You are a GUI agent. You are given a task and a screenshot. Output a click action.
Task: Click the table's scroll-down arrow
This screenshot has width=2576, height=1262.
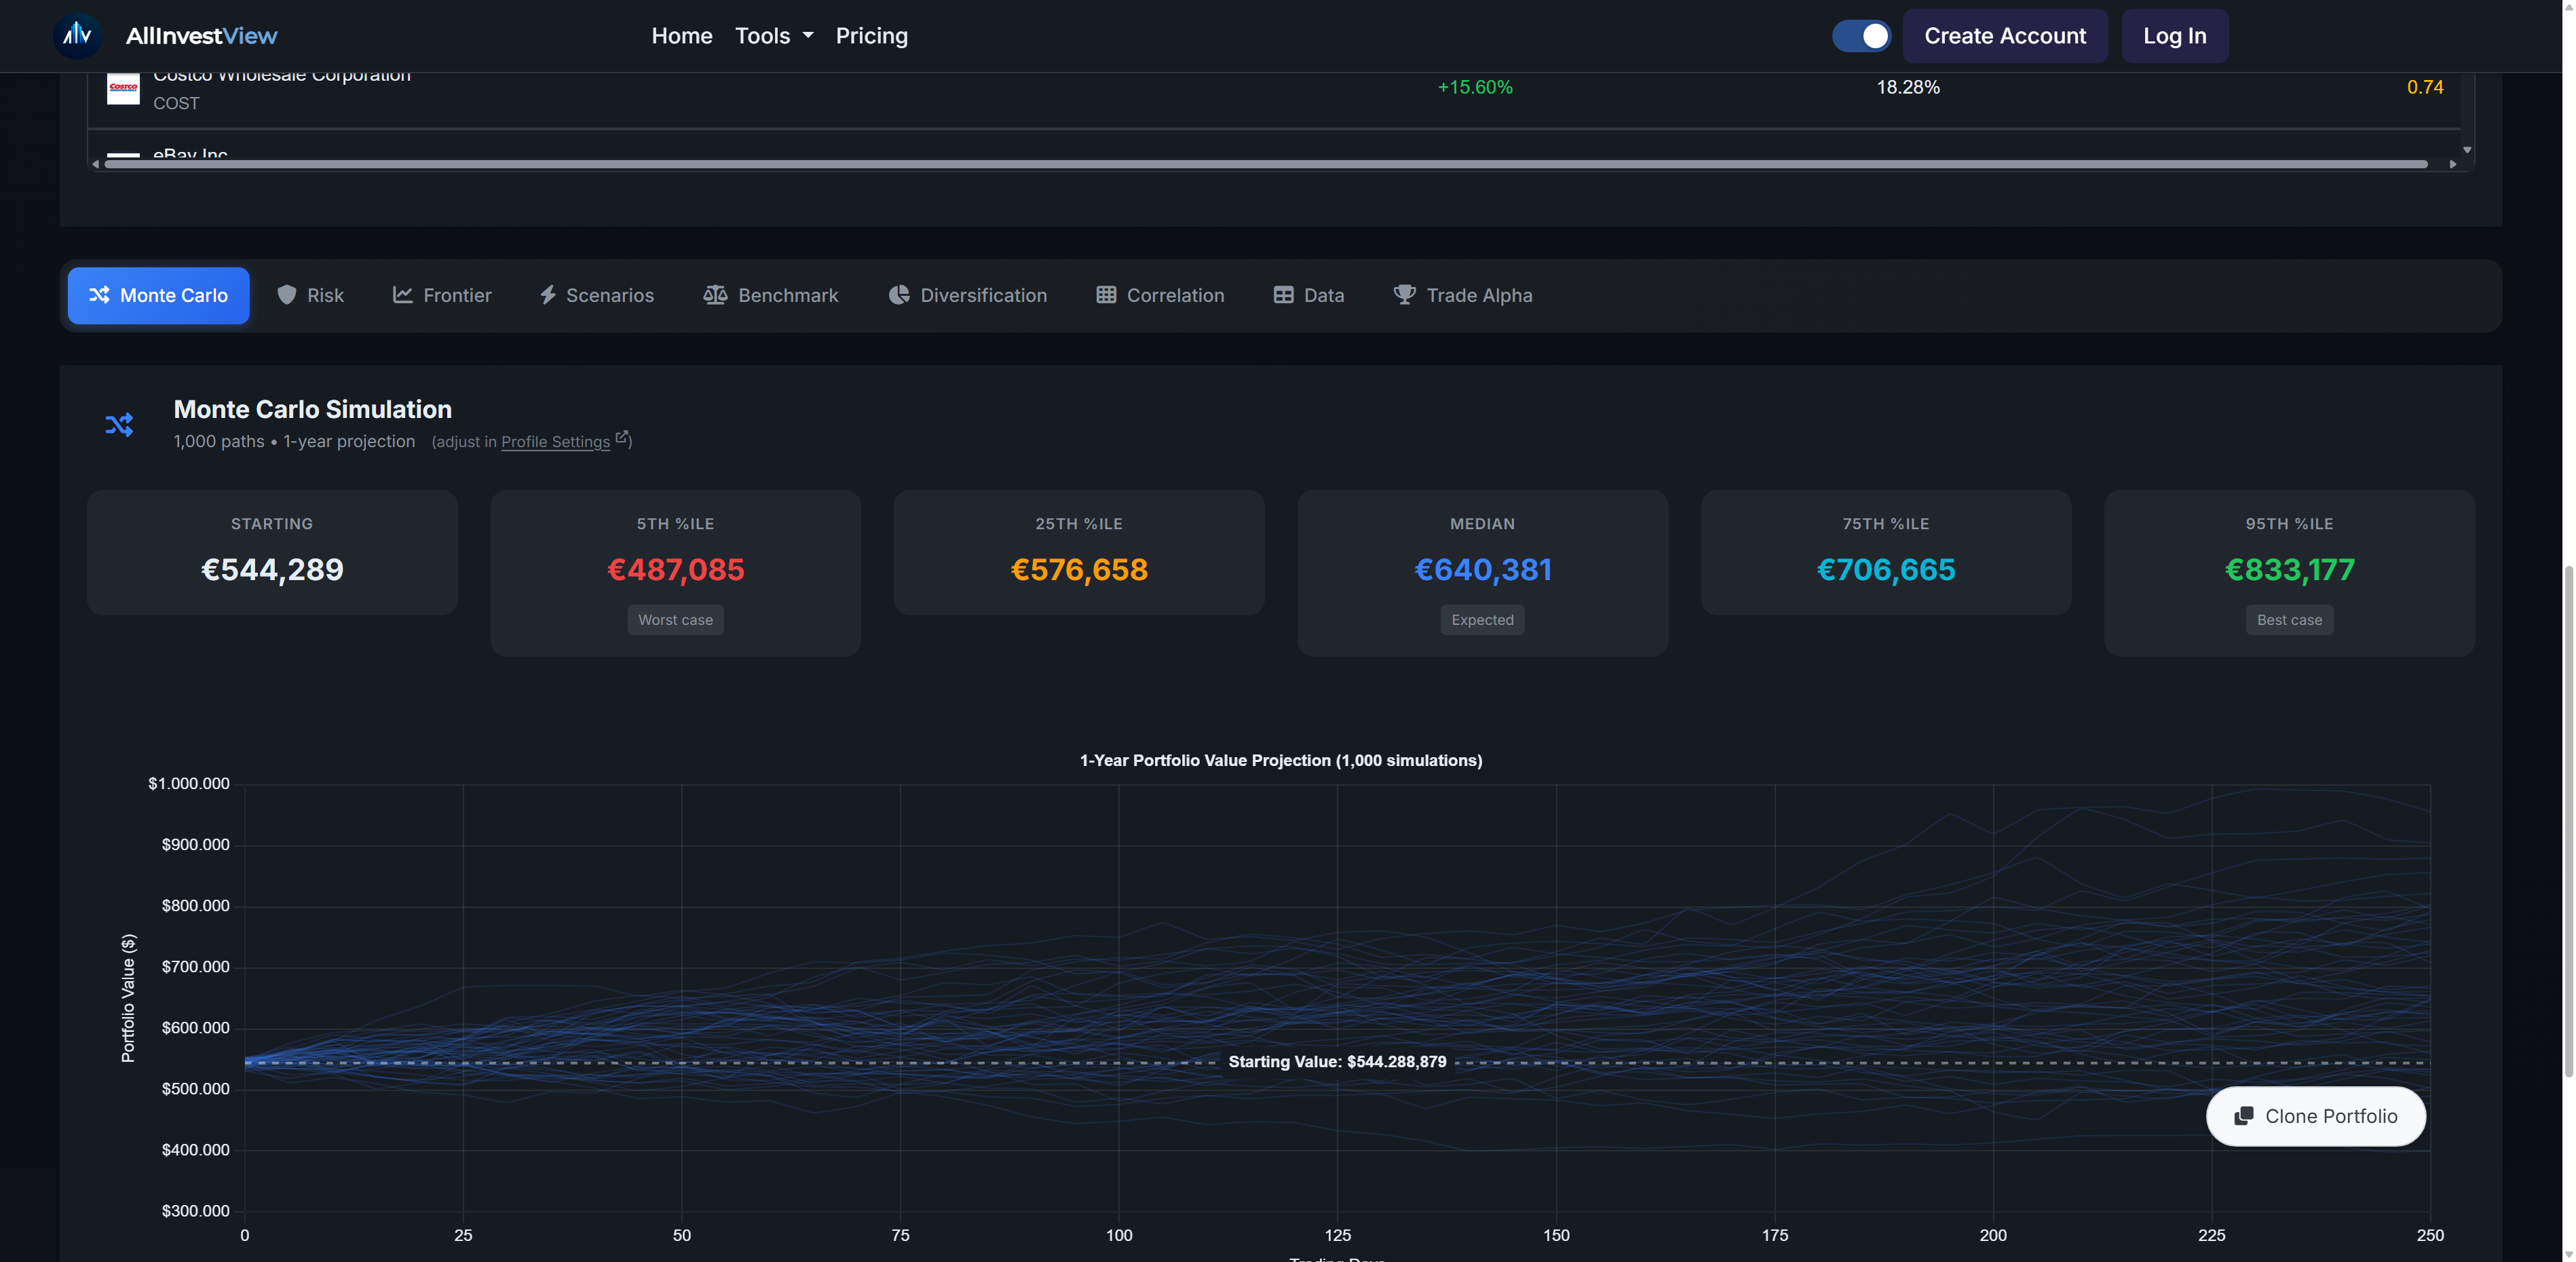click(2467, 150)
